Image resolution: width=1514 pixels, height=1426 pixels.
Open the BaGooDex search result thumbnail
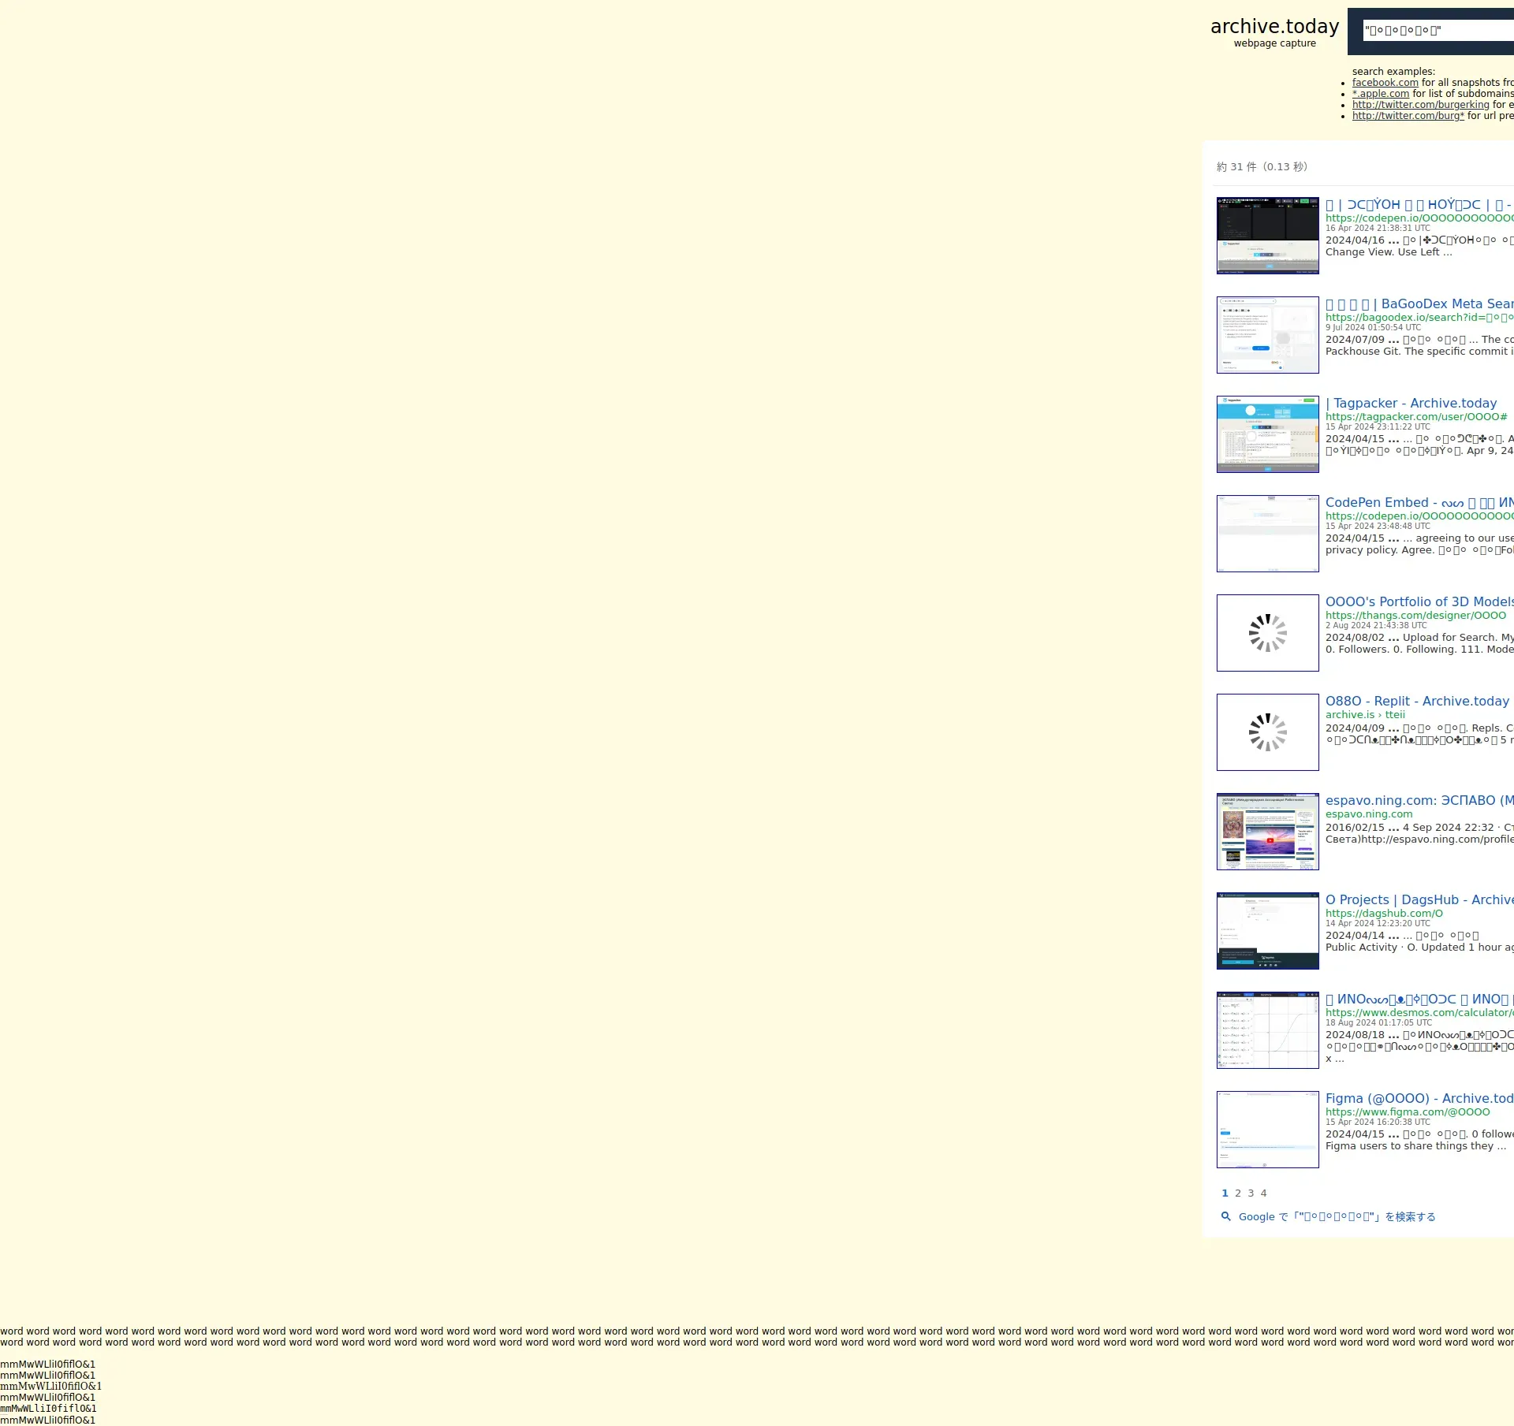click(1267, 335)
